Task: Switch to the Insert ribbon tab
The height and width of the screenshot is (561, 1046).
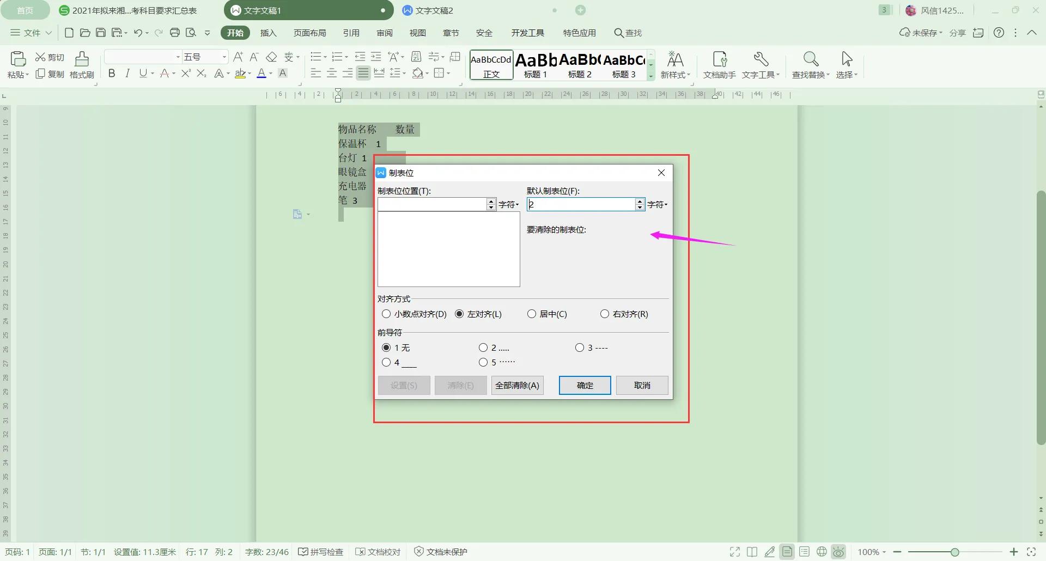Action: click(x=268, y=33)
